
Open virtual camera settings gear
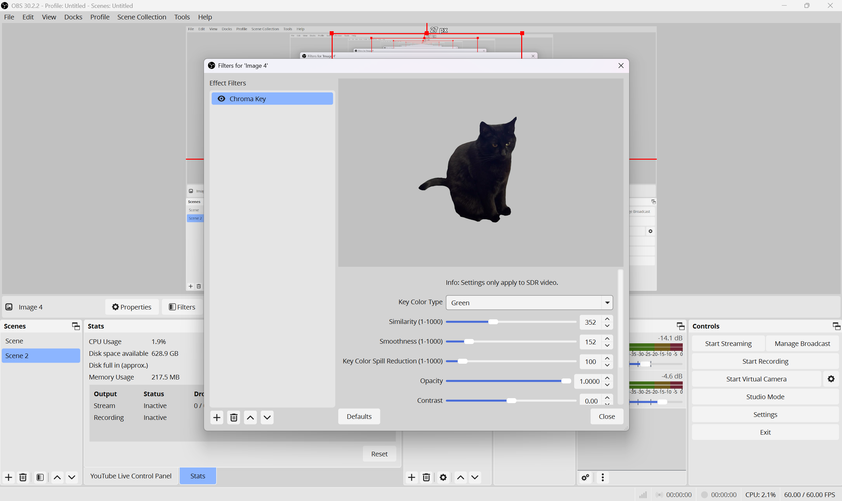pyautogui.click(x=831, y=379)
